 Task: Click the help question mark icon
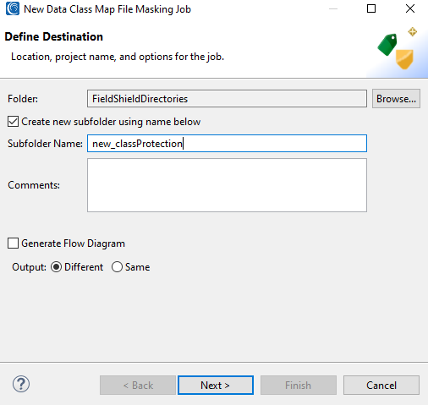[21, 384]
